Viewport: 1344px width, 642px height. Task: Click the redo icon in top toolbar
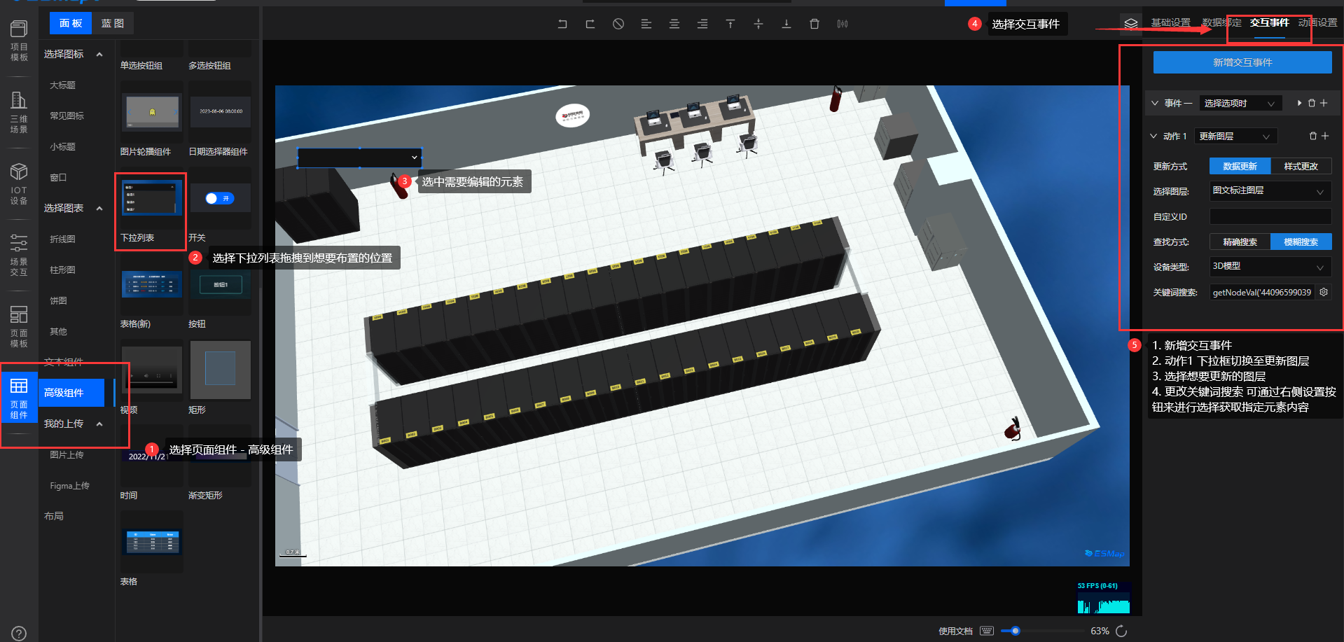[x=590, y=24]
